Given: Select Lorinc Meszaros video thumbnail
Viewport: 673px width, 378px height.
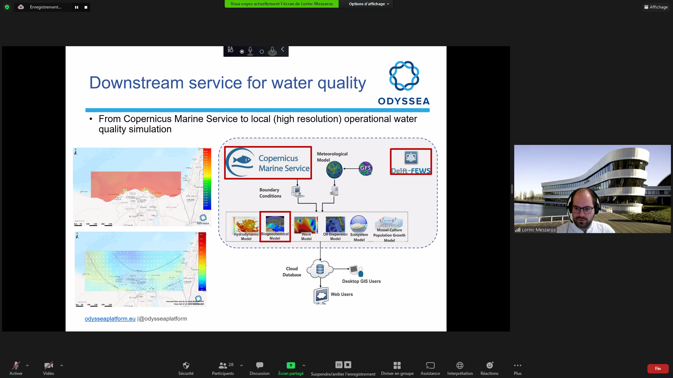Looking at the screenshot, I should click(592, 189).
